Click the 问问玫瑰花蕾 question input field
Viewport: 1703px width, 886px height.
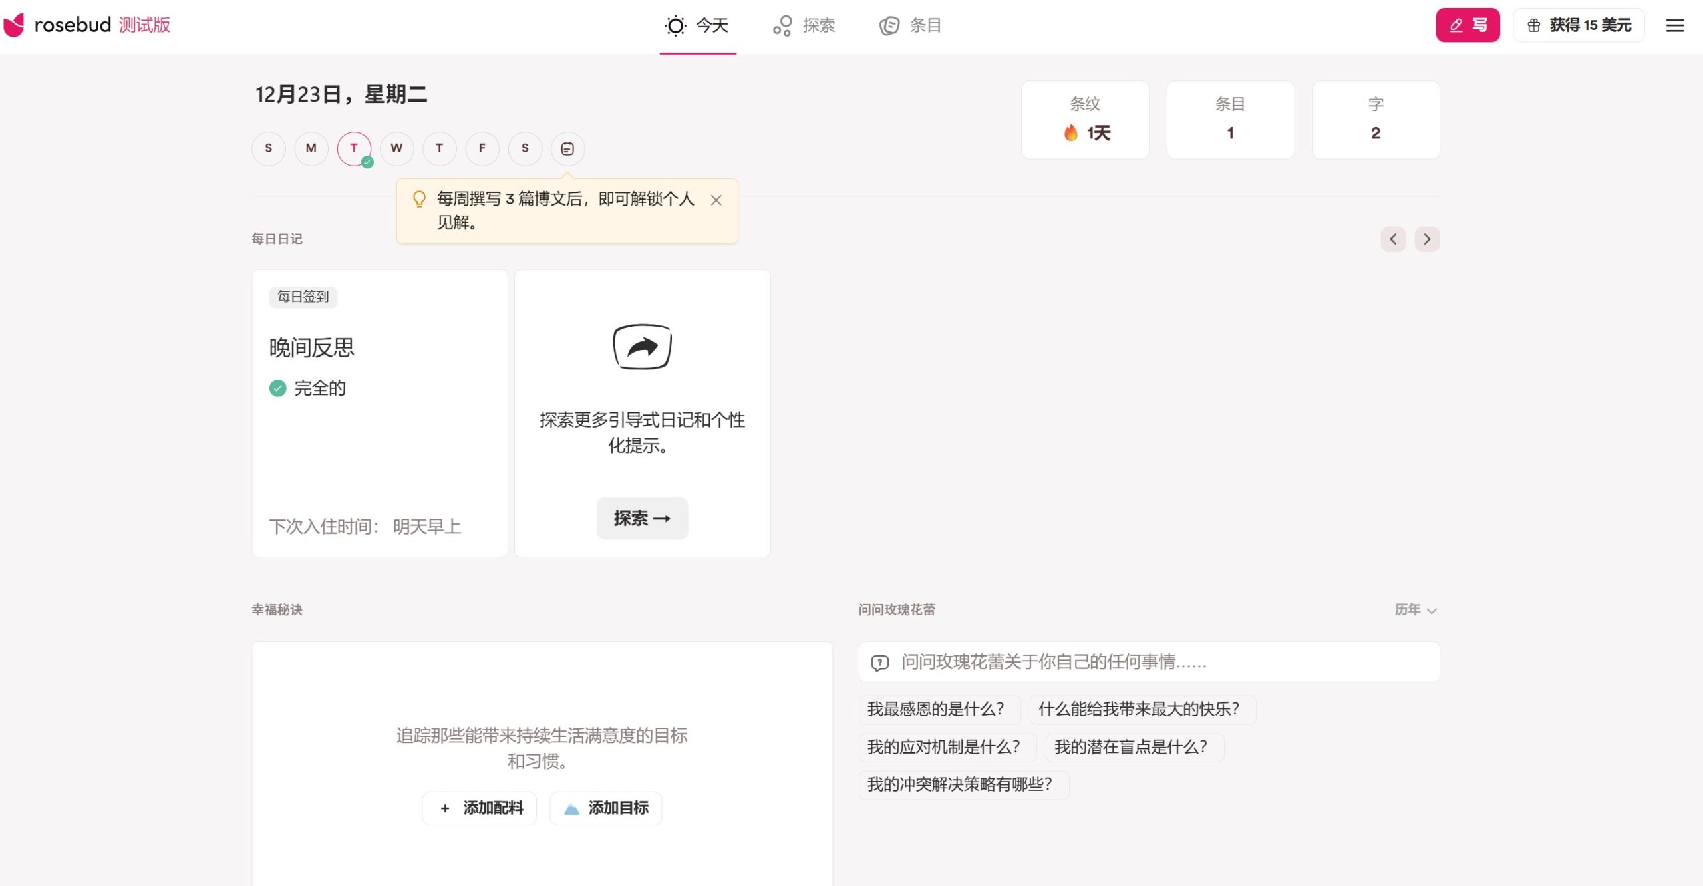(1131, 663)
